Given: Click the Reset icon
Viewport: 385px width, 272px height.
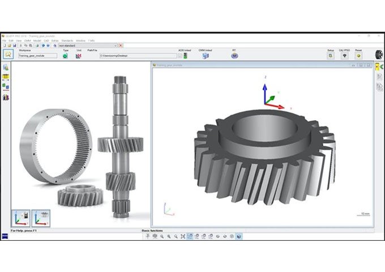Looking at the screenshot, I should point(358,56).
